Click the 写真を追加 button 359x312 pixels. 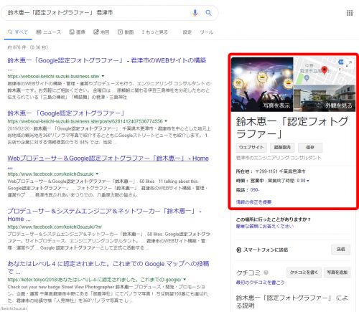pyautogui.click(x=337, y=273)
